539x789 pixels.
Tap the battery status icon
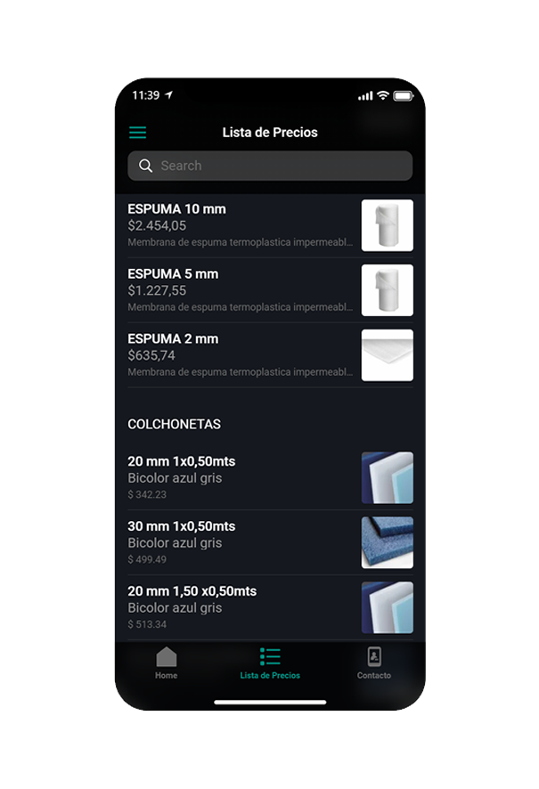[x=403, y=95]
